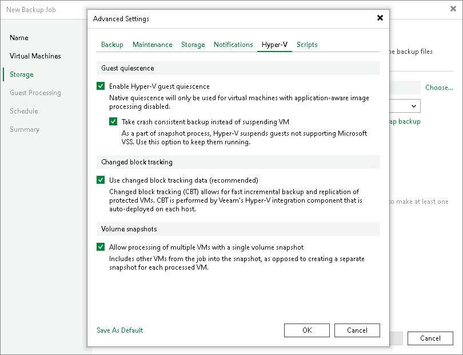Confirm settings with OK button
The height and width of the screenshot is (355, 463).
pyautogui.click(x=306, y=330)
